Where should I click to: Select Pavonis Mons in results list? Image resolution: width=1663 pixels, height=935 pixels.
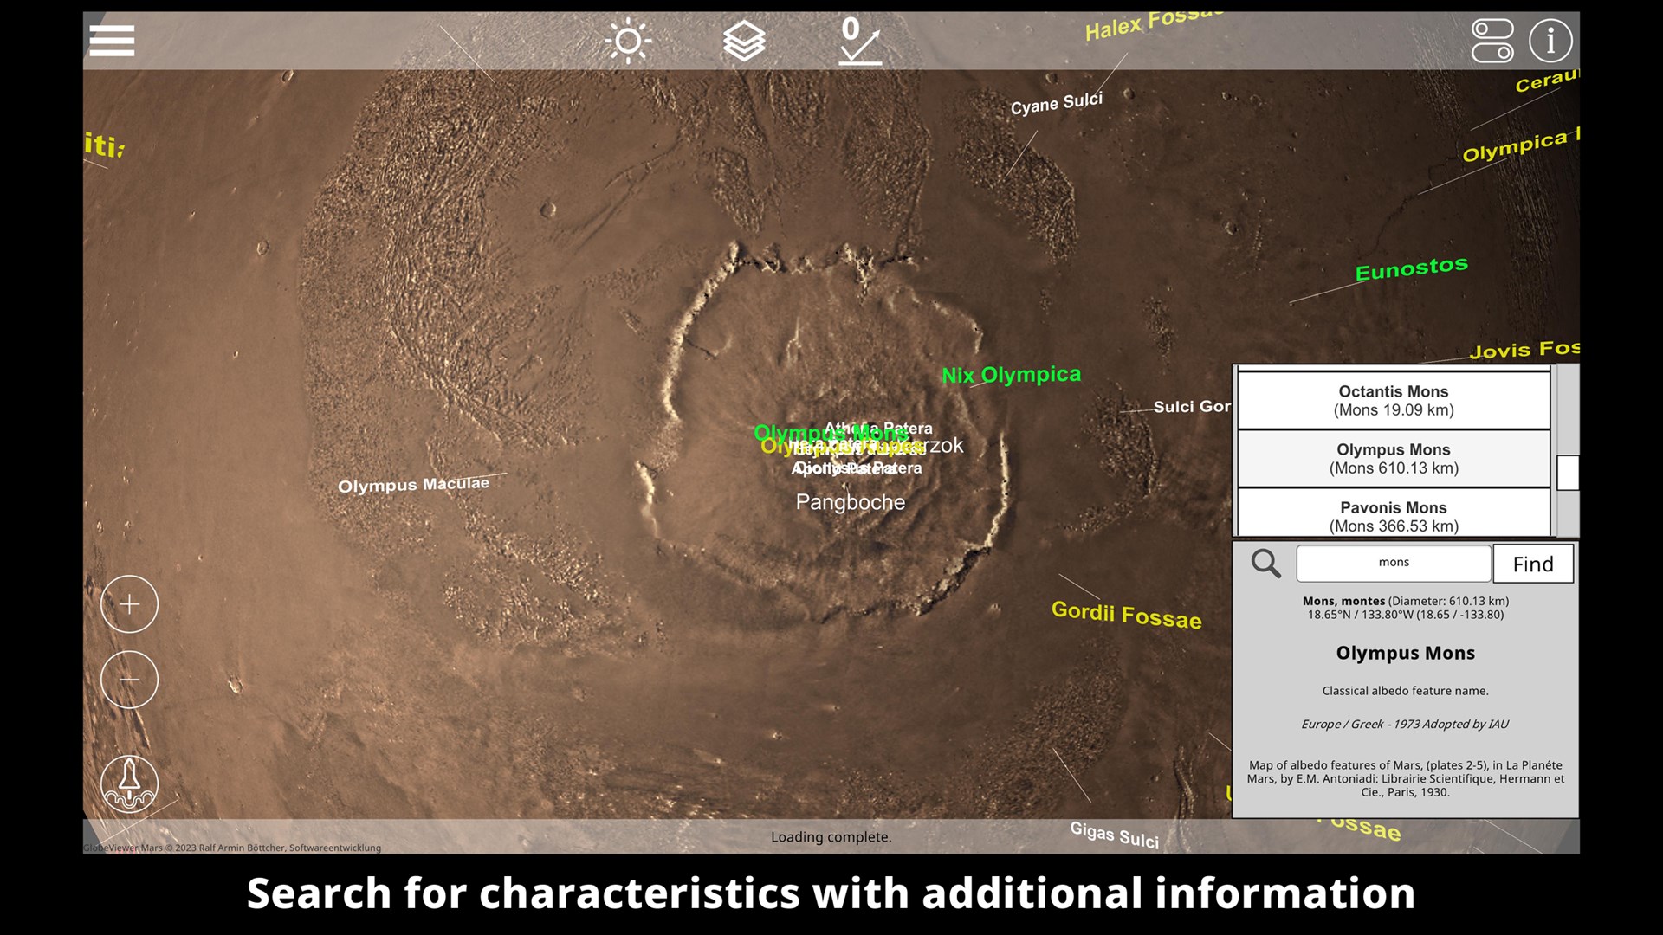tap(1393, 515)
